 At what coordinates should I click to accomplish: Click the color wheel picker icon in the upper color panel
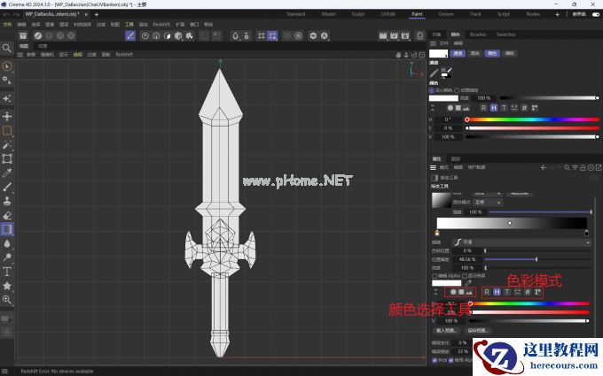coord(450,108)
